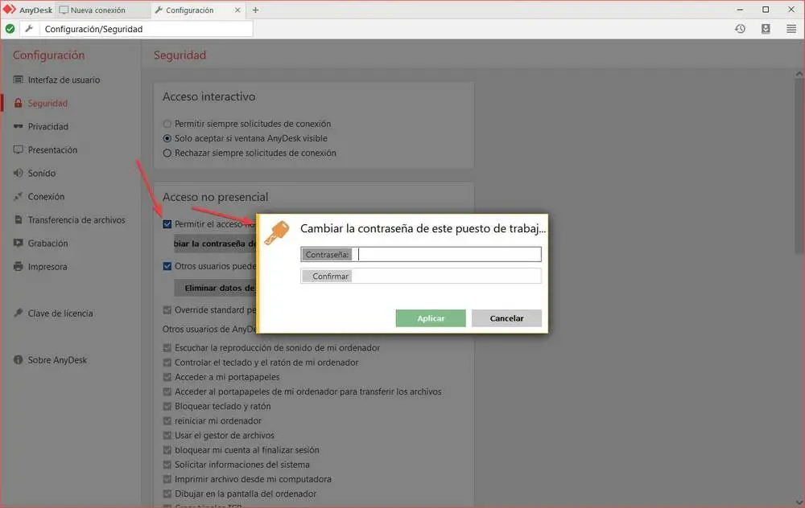The width and height of the screenshot is (805, 508).
Task: Click the cambiar la contraseña button behind dialog
Action: (x=215, y=244)
